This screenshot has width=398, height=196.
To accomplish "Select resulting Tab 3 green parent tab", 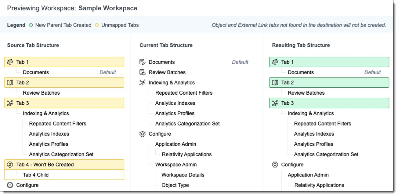I will (x=329, y=103).
